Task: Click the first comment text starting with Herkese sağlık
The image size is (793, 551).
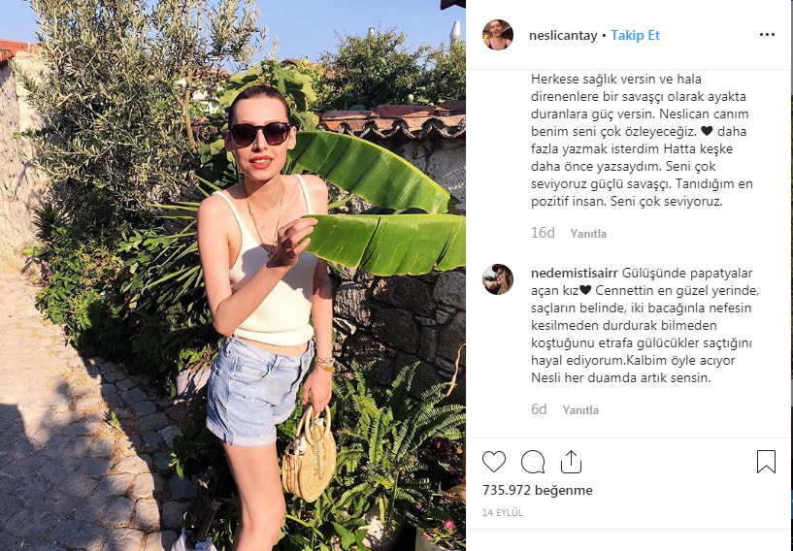Action: click(x=642, y=140)
